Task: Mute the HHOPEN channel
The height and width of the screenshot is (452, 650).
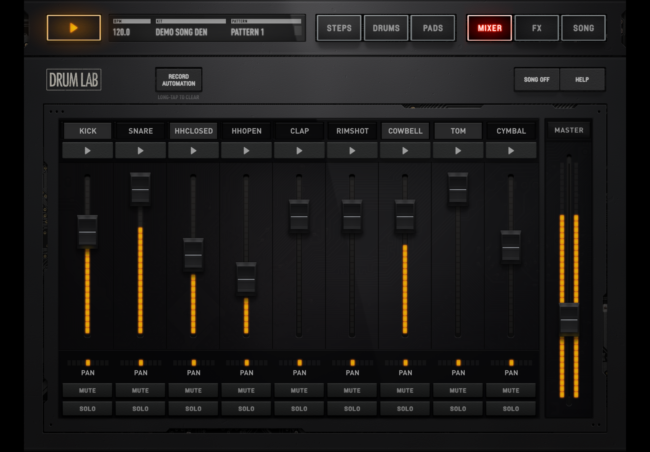Action: pyautogui.click(x=246, y=390)
